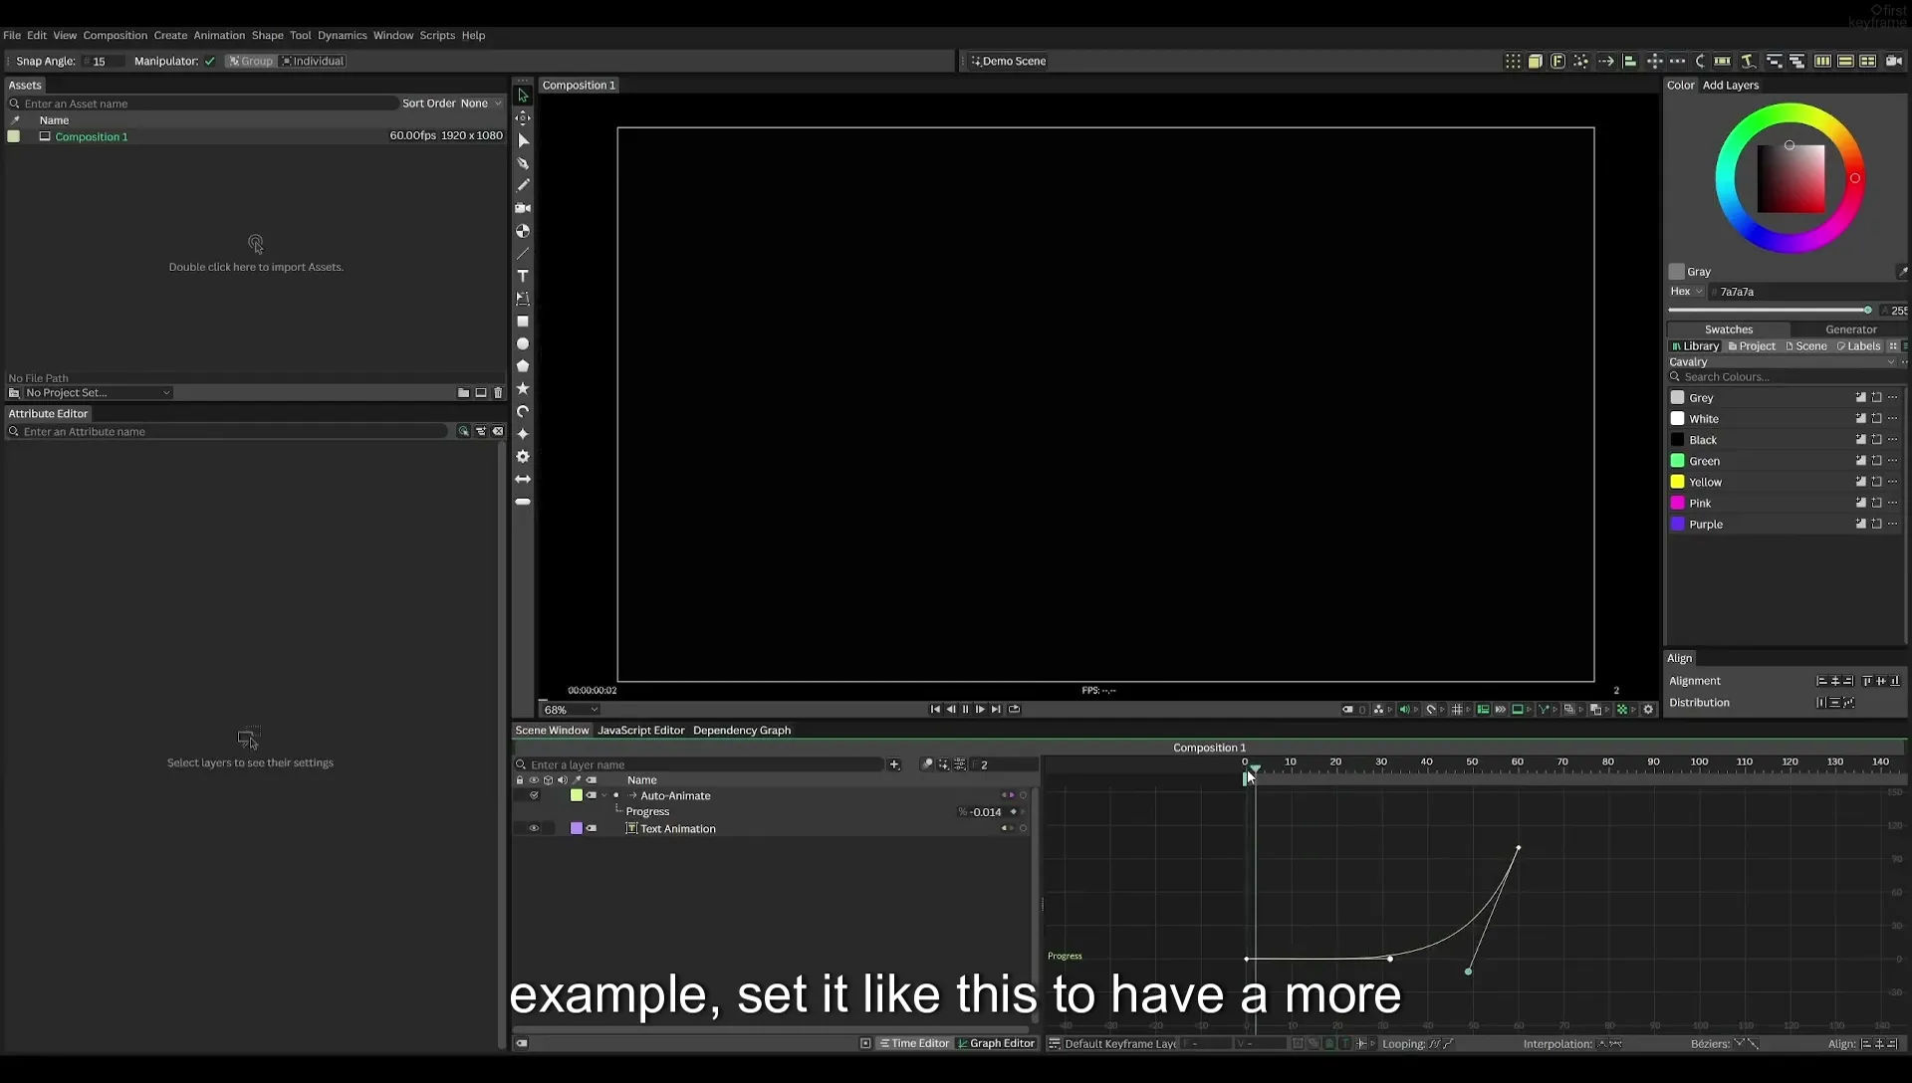
Task: Choose the Rectangle shape tool
Action: [523, 322]
